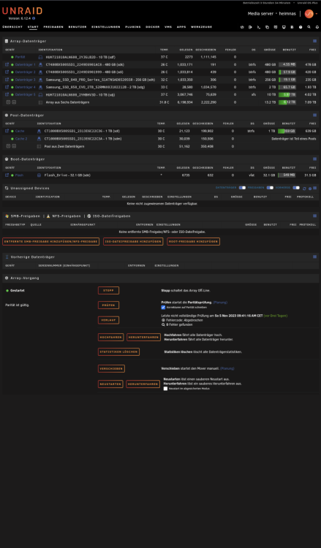This screenshot has width=321, height=548.
Task: Click the Neustarten button
Action: coord(110,384)
